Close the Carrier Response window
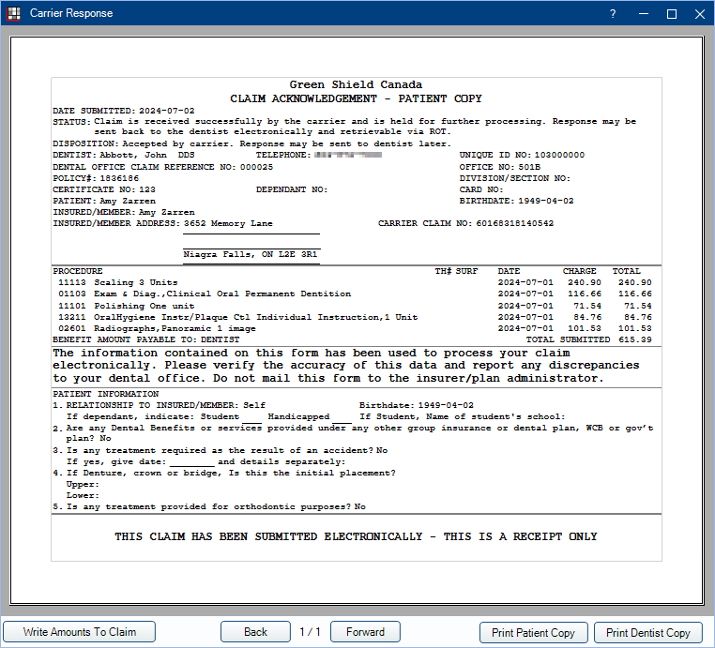Screen dimensions: 715x648 point(700,14)
